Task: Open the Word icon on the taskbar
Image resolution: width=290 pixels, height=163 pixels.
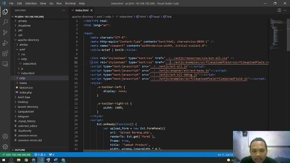Action: point(56,160)
